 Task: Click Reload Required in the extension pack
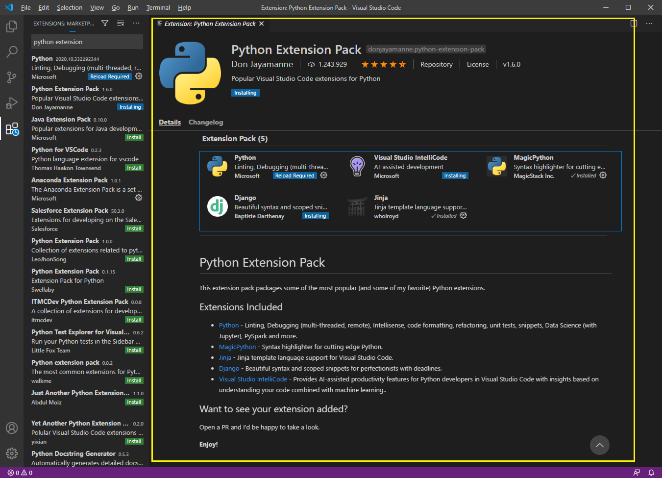[x=294, y=176]
